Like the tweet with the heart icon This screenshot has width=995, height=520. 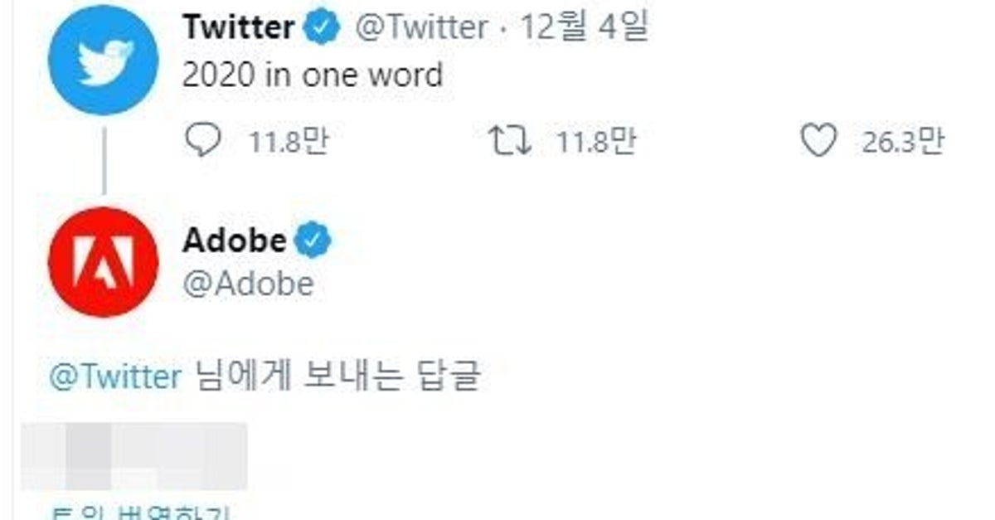(x=818, y=142)
